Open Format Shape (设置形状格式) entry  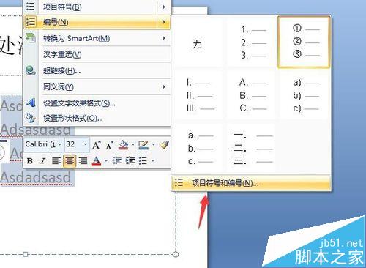click(97, 119)
